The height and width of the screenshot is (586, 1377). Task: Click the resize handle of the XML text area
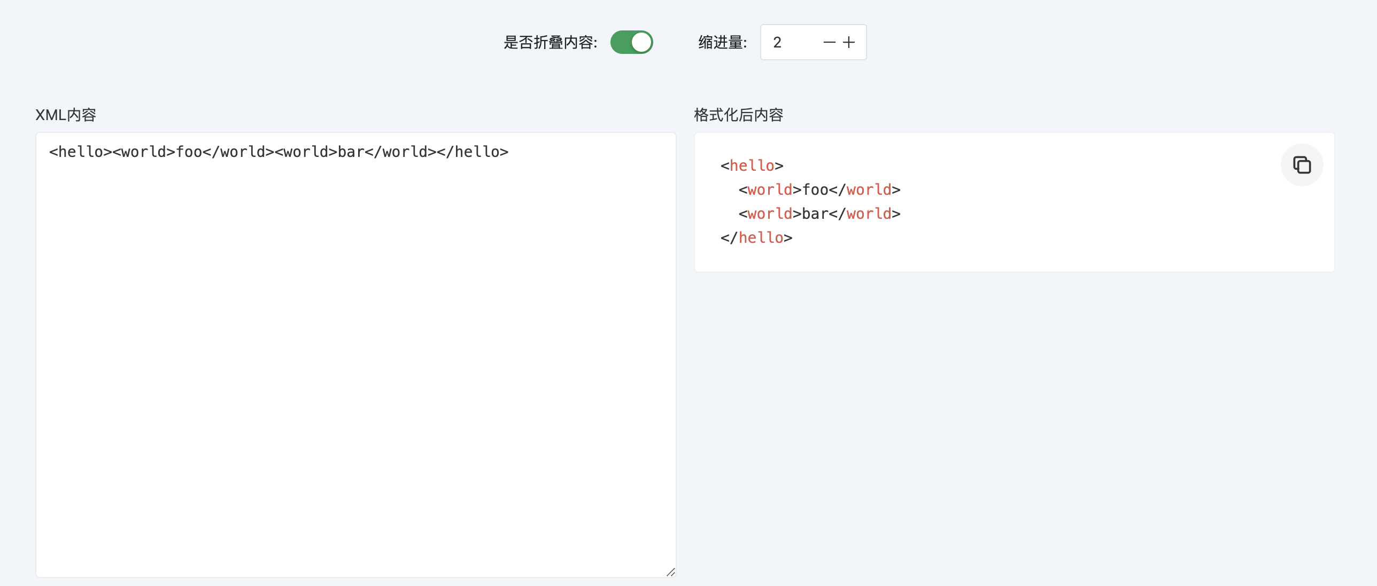pos(671,572)
